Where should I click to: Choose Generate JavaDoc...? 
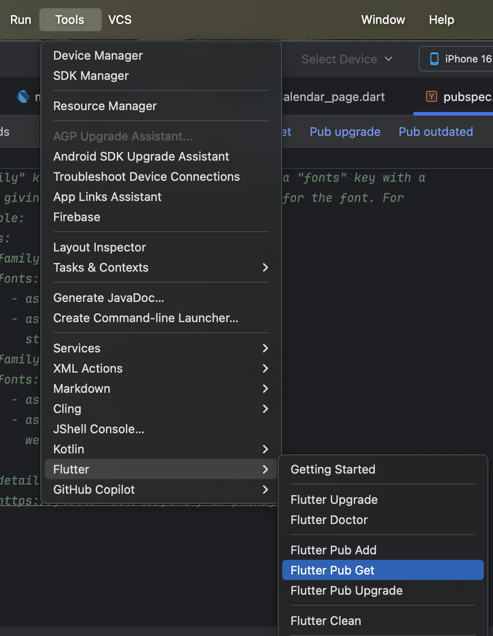[x=161, y=298]
